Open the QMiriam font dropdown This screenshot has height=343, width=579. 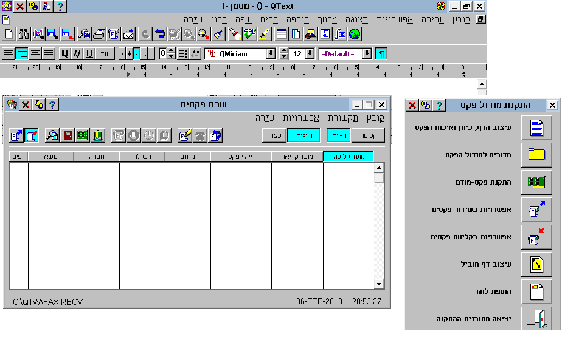click(x=271, y=53)
